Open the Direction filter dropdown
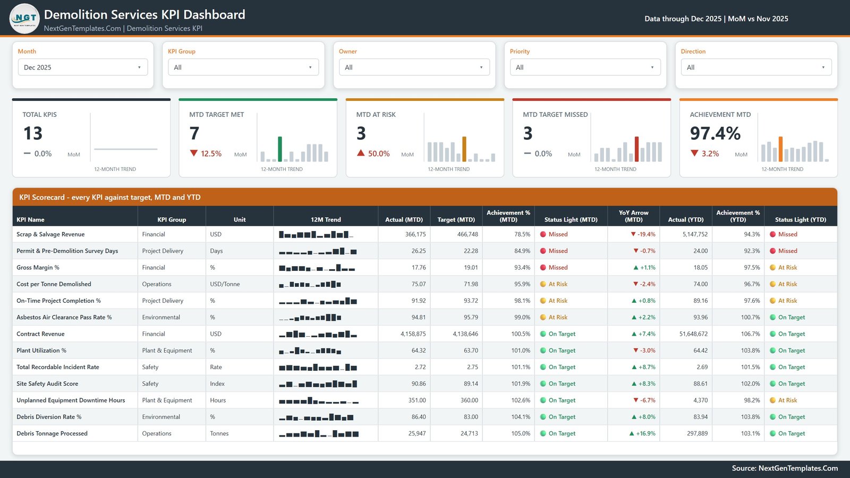The image size is (850, 478). [756, 67]
